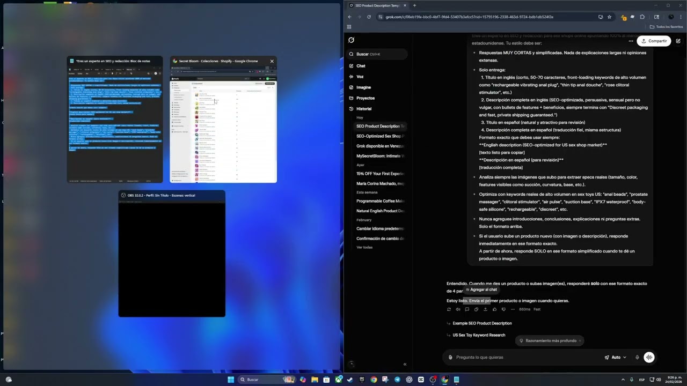Open more actions dots under response
The width and height of the screenshot is (687, 386).
pyautogui.click(x=513, y=309)
